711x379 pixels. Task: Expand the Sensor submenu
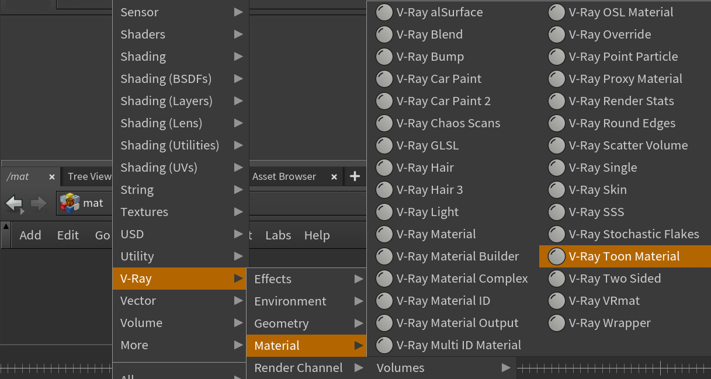tap(181, 12)
